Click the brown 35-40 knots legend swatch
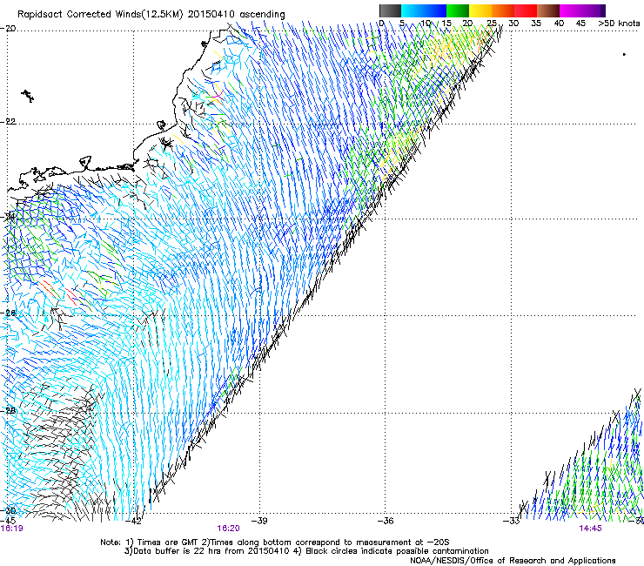 coord(548,10)
